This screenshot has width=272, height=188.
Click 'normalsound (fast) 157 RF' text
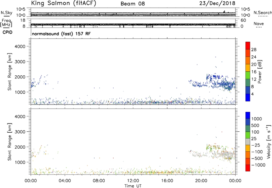point(61,34)
